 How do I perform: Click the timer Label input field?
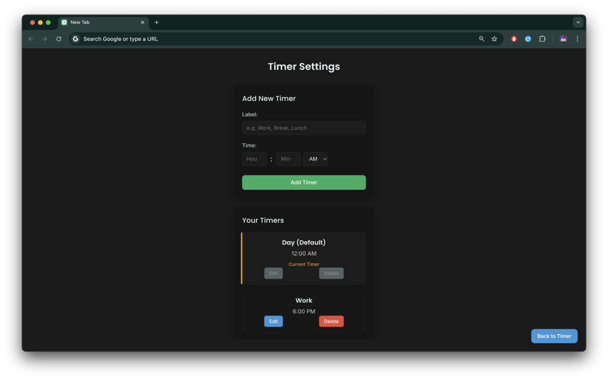pos(304,128)
